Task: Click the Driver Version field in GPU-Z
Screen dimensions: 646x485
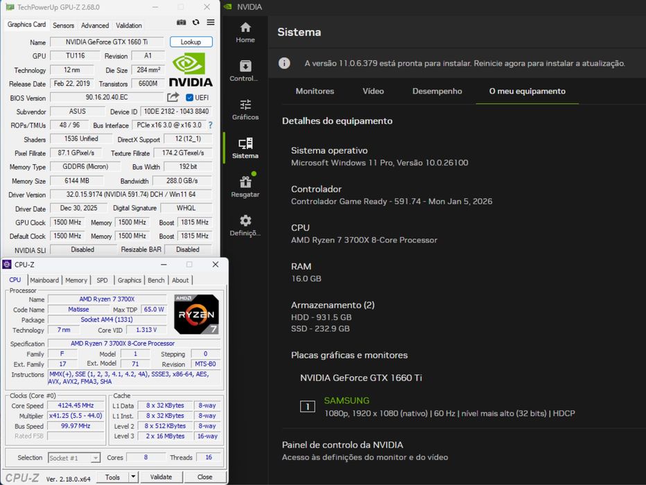Action: point(131,194)
